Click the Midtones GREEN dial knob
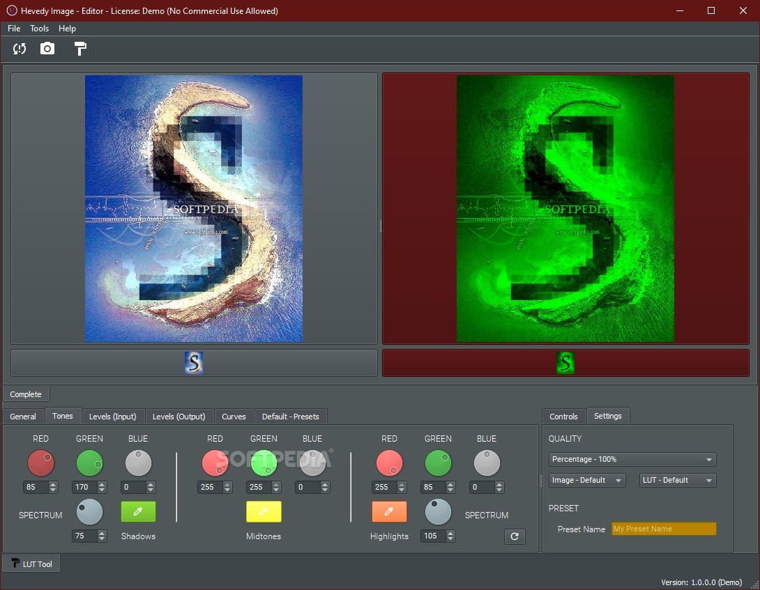Screen dimensions: 760x590 point(264,463)
